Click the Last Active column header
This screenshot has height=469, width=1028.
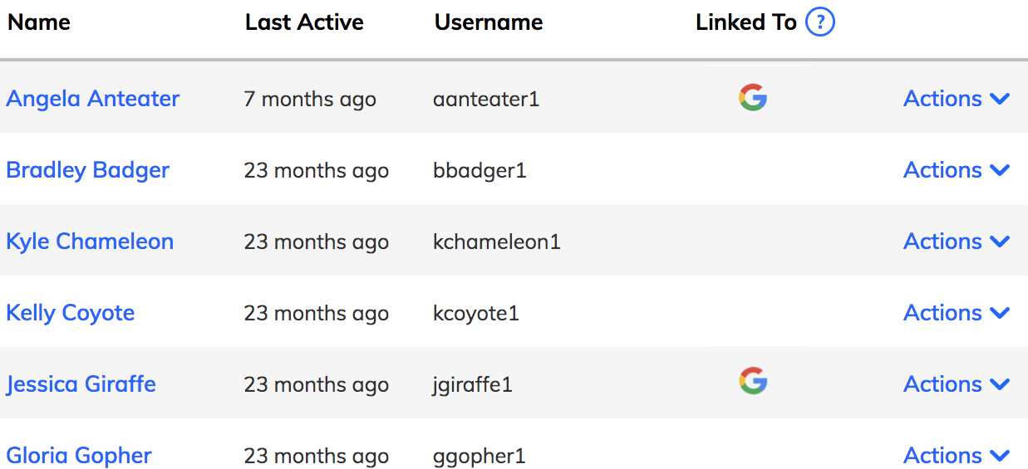304,22
